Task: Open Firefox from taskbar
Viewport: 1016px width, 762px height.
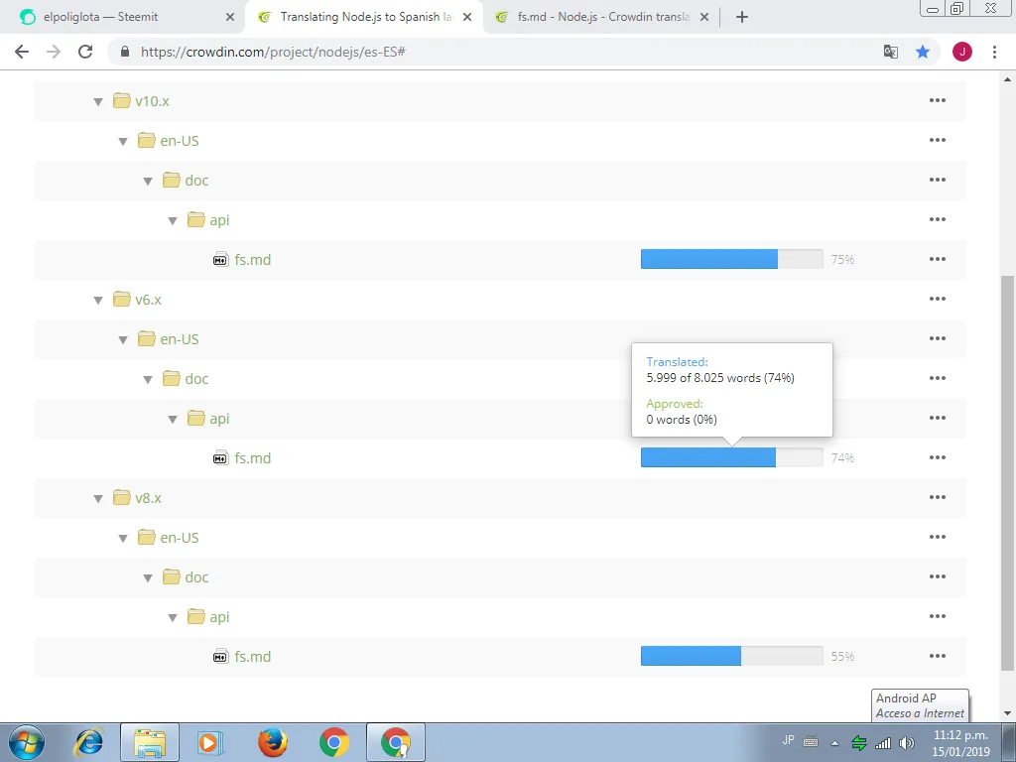Action: pos(273,742)
